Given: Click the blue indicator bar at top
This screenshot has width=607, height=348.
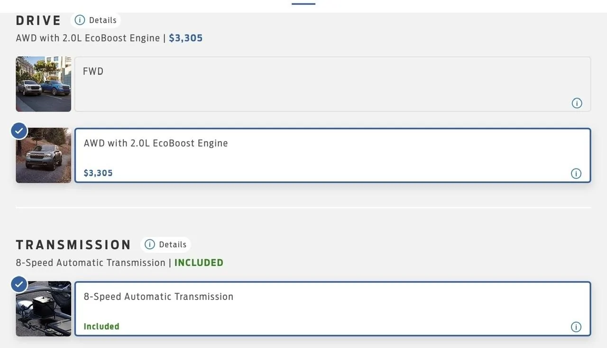Looking at the screenshot, I should pyautogui.click(x=303, y=3).
